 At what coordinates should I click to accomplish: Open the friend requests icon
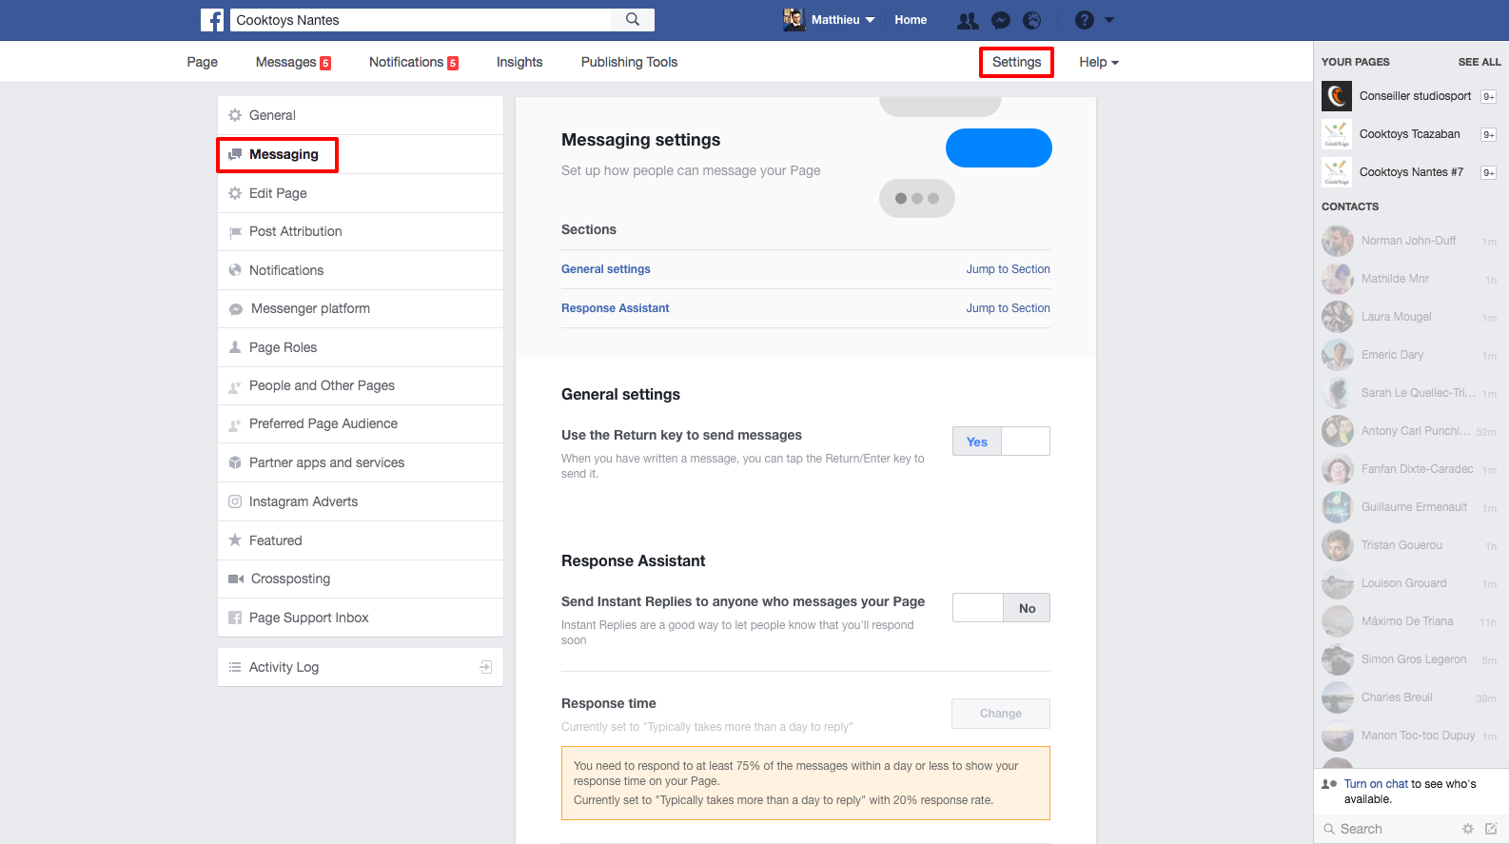(x=968, y=20)
